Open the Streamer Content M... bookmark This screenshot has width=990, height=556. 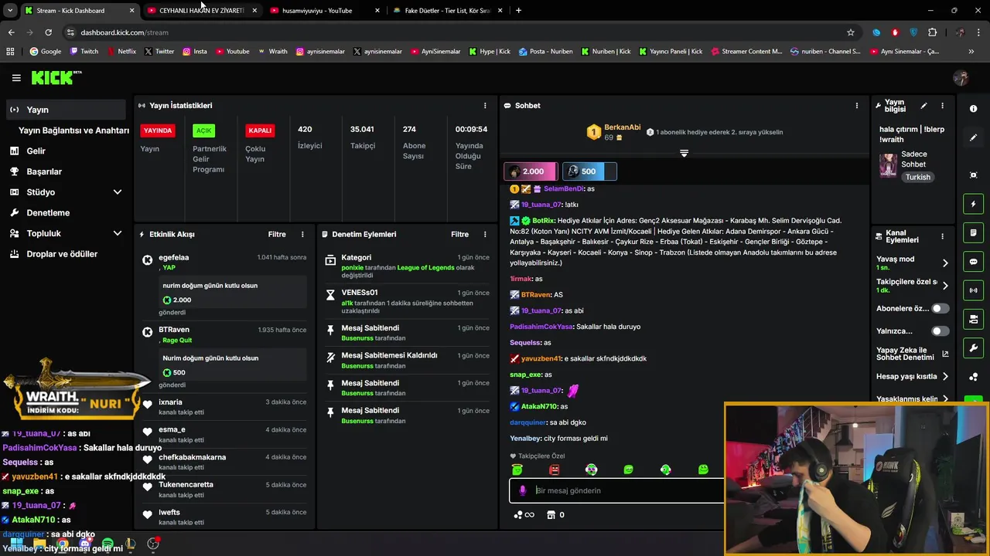746,52
